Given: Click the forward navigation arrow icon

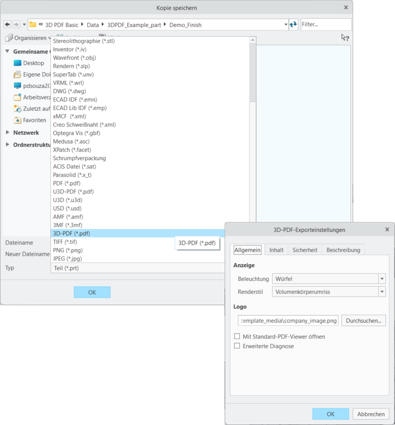Looking at the screenshot, I should tap(16, 25).
